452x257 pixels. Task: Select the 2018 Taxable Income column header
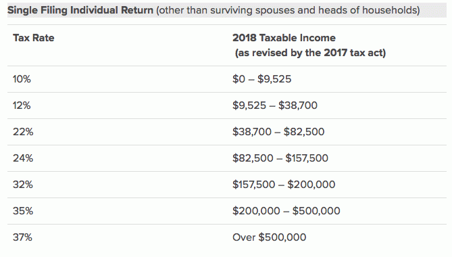tap(284, 38)
